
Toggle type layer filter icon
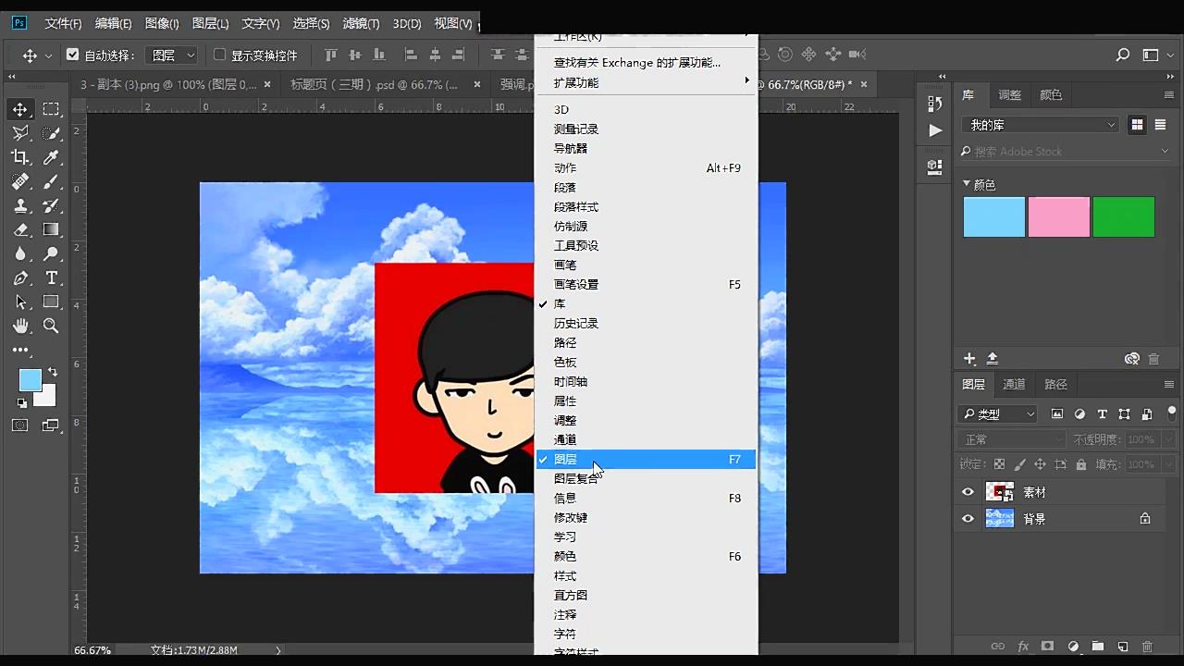click(1102, 413)
